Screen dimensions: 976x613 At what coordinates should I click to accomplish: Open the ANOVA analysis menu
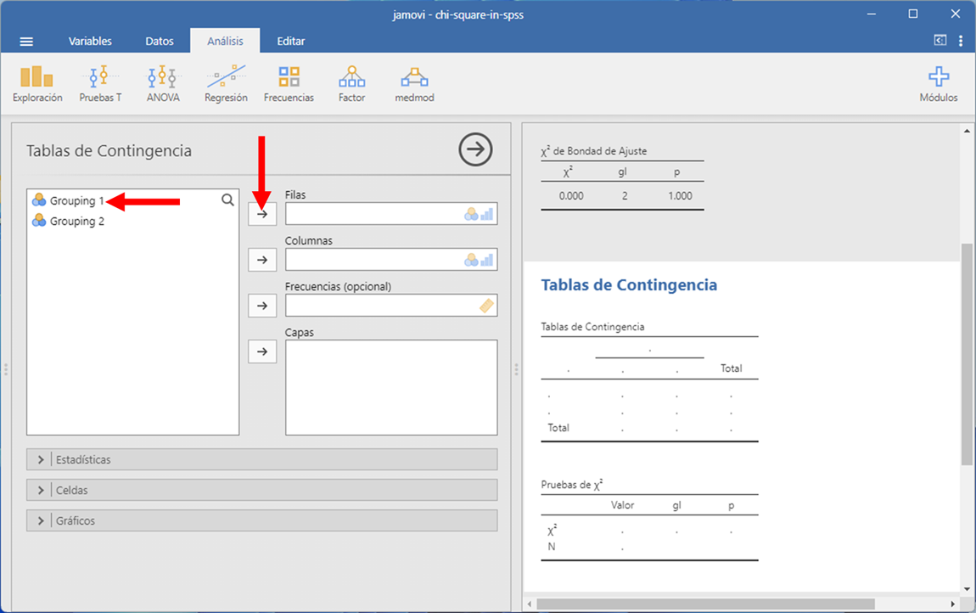(163, 84)
